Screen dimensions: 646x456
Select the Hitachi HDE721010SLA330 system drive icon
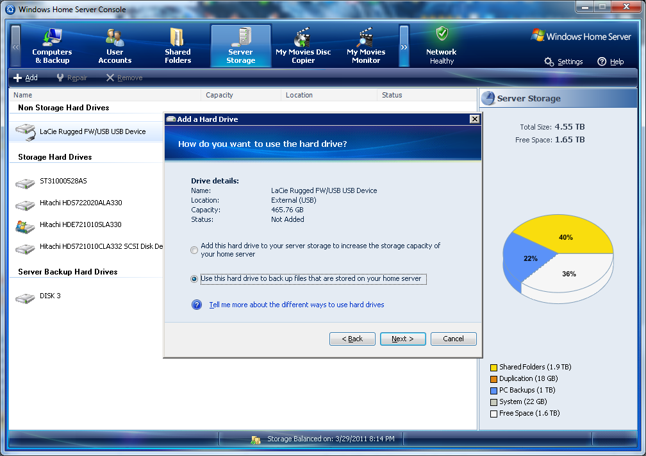[25, 227]
